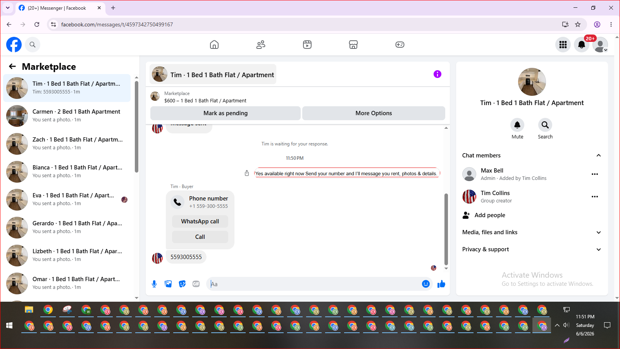Open File Explorer from taskbar

point(29,310)
